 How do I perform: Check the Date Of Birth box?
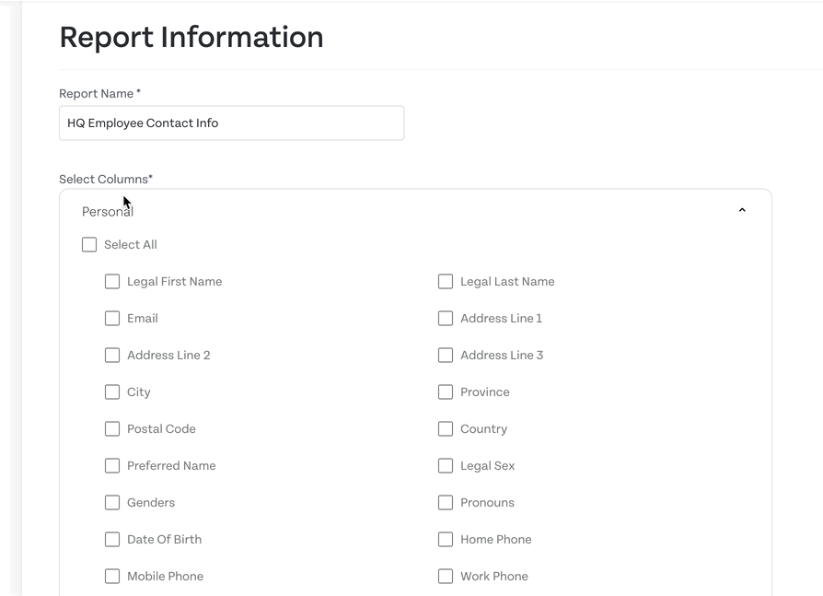pos(112,539)
